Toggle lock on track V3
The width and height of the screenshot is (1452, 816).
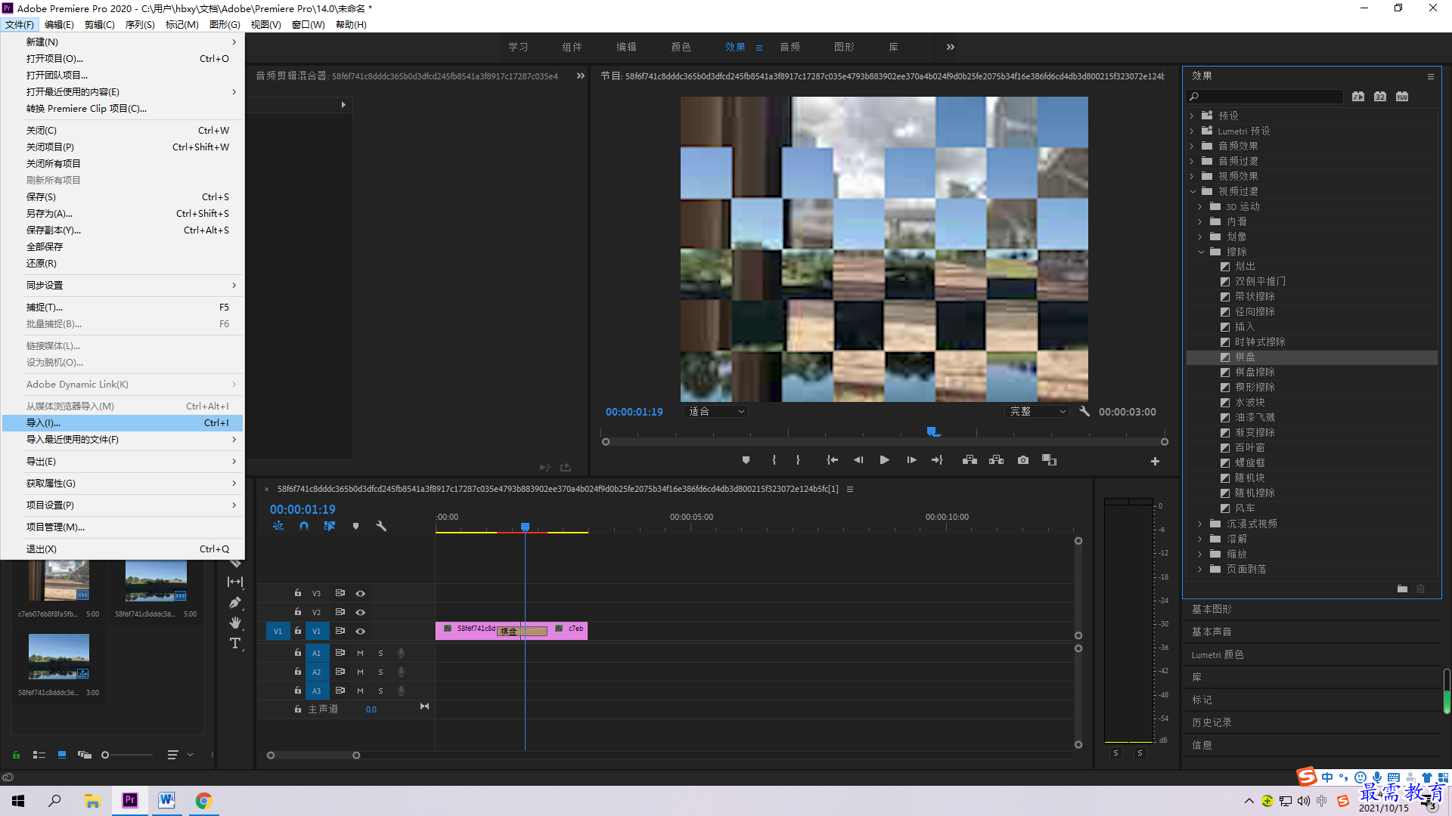[x=298, y=593]
